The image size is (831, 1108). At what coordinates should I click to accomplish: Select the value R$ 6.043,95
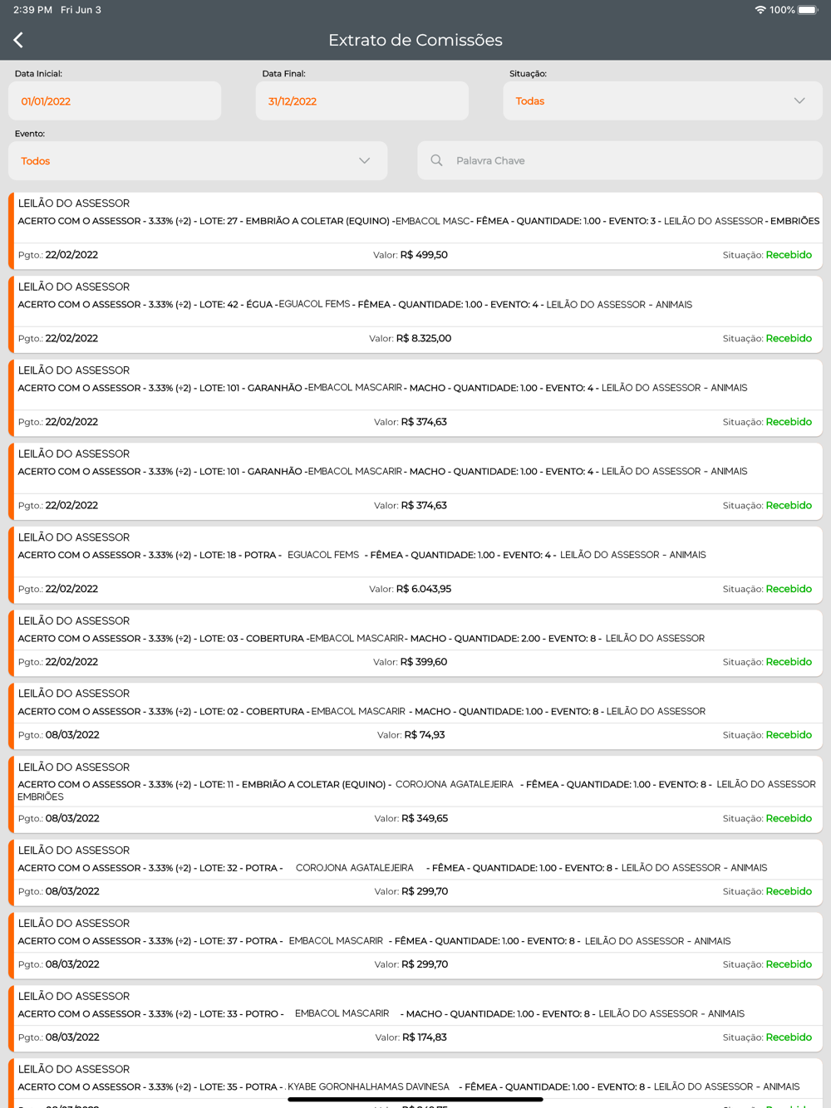click(424, 589)
